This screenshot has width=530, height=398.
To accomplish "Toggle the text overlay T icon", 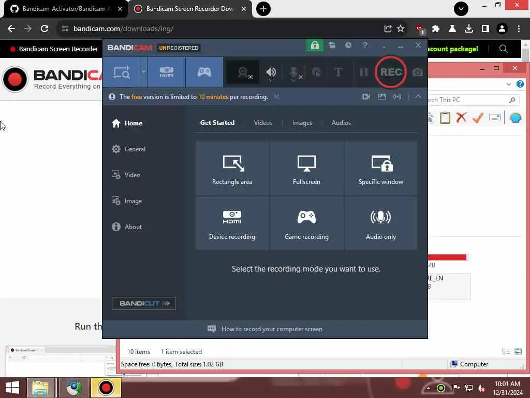I will point(338,72).
